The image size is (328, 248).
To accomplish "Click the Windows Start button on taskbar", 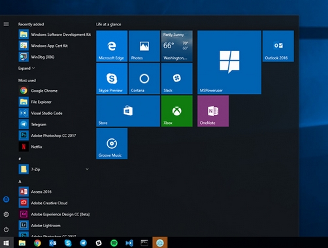I will tap(7, 243).
